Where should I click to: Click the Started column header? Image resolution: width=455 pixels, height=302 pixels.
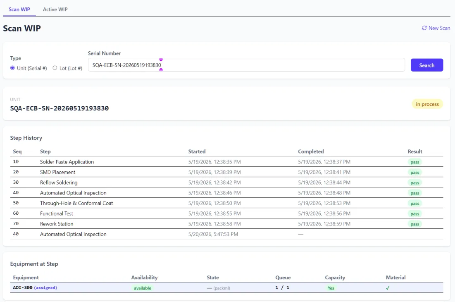click(197, 151)
